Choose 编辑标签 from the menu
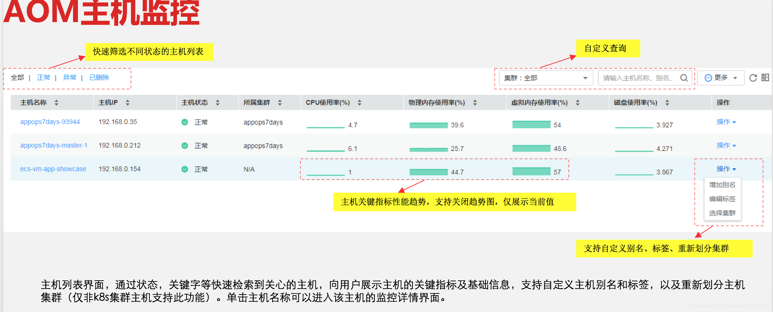 [x=722, y=199]
